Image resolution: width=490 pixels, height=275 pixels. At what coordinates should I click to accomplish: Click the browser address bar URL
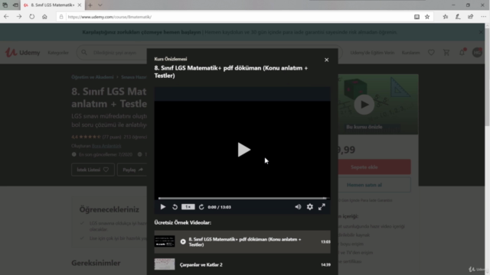[109, 17]
